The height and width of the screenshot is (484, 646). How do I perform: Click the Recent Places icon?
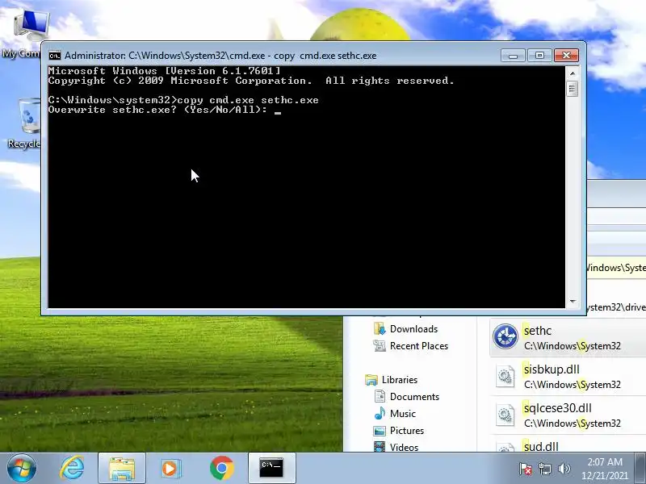(380, 346)
